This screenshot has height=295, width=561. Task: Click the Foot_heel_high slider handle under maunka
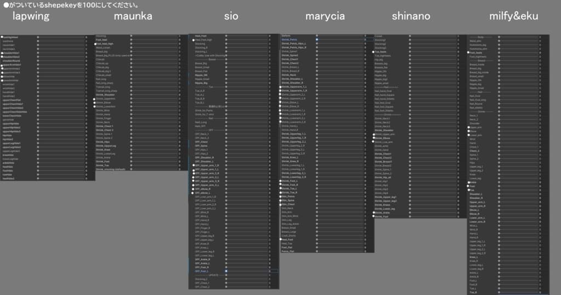click(131, 44)
